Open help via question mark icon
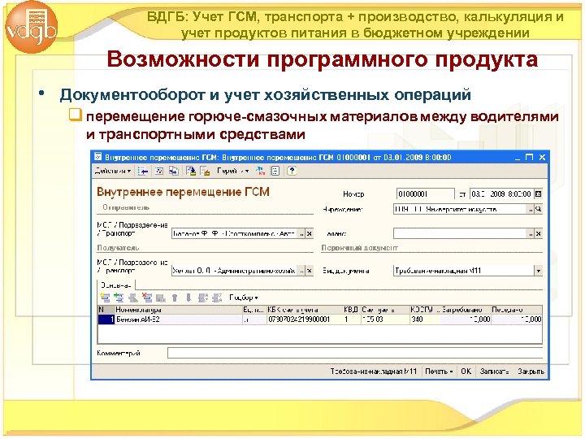585x439 pixels. point(292,171)
